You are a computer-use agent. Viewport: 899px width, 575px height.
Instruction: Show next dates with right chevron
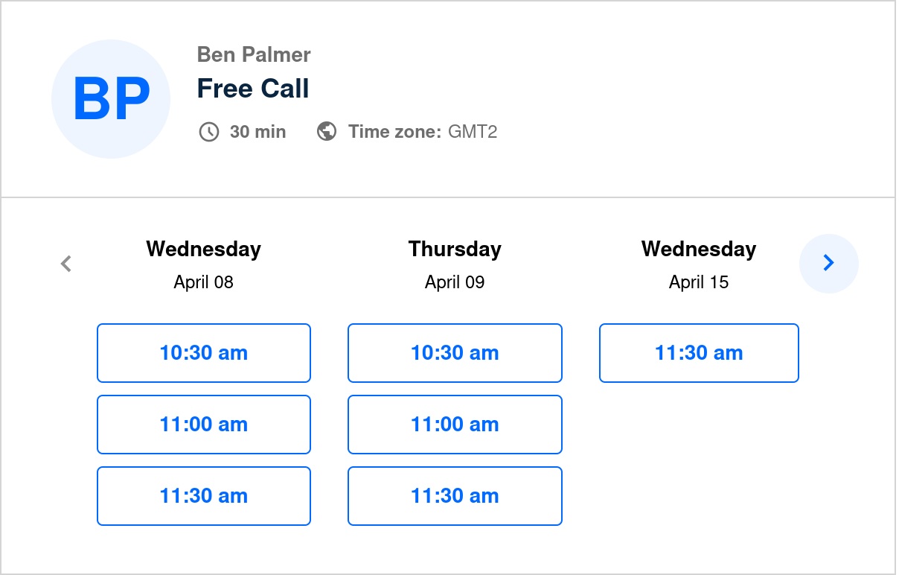point(828,263)
